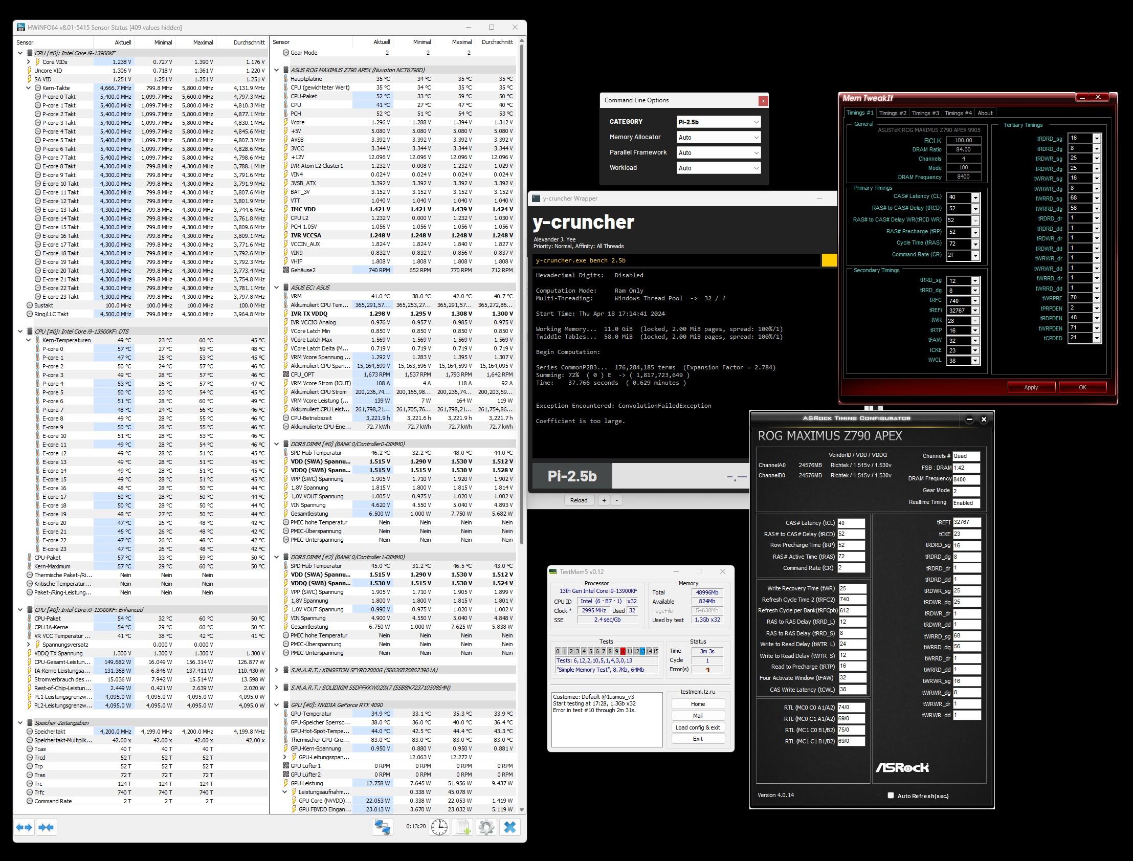Click the collapse columns inward-arrows icon
Viewport: 1133px width, 861px height.
click(46, 827)
